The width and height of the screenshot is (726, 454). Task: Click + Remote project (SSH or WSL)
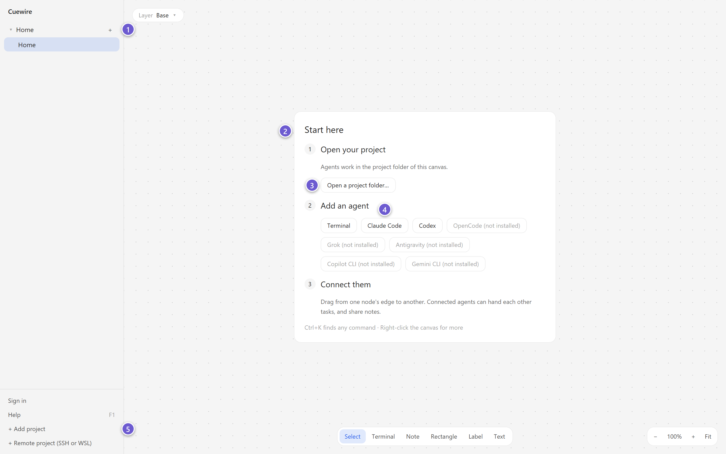coord(50,443)
